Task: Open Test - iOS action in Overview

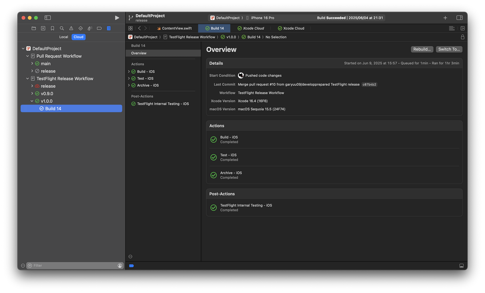Action: pyautogui.click(x=334, y=157)
